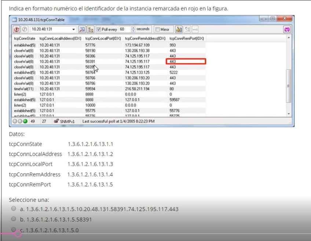Image resolution: width=311 pixels, height=241 pixels.
Task: Click the red stop polling icon
Action: 17,30
